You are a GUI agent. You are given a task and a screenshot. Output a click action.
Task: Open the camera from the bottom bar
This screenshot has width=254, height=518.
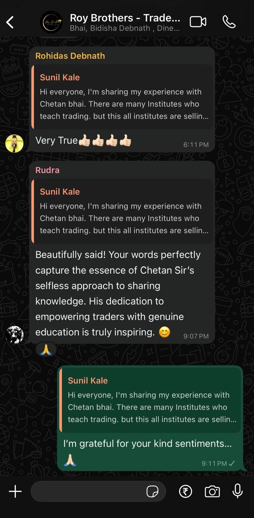[212, 492]
